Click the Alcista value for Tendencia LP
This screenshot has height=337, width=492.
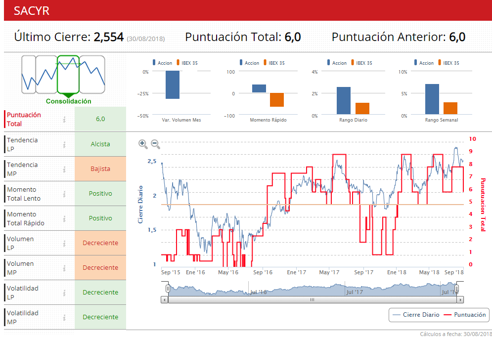[x=100, y=144]
